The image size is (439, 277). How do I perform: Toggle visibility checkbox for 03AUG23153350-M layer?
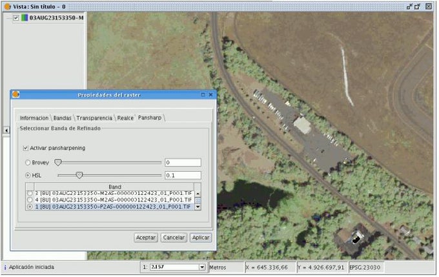click(16, 18)
